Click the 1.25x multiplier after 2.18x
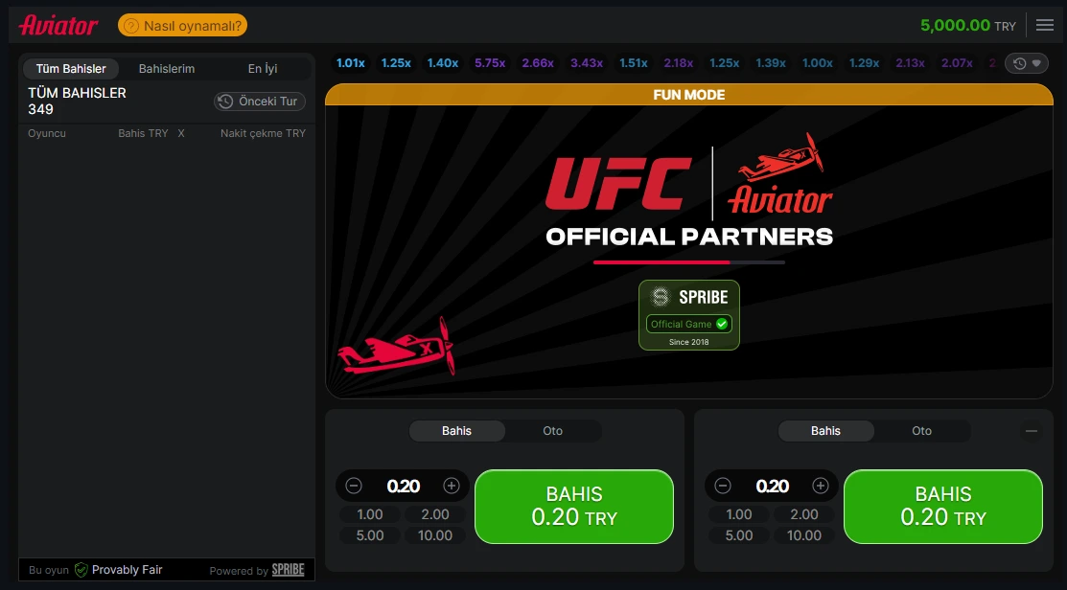Viewport: 1067px width, 590px height. [x=725, y=63]
